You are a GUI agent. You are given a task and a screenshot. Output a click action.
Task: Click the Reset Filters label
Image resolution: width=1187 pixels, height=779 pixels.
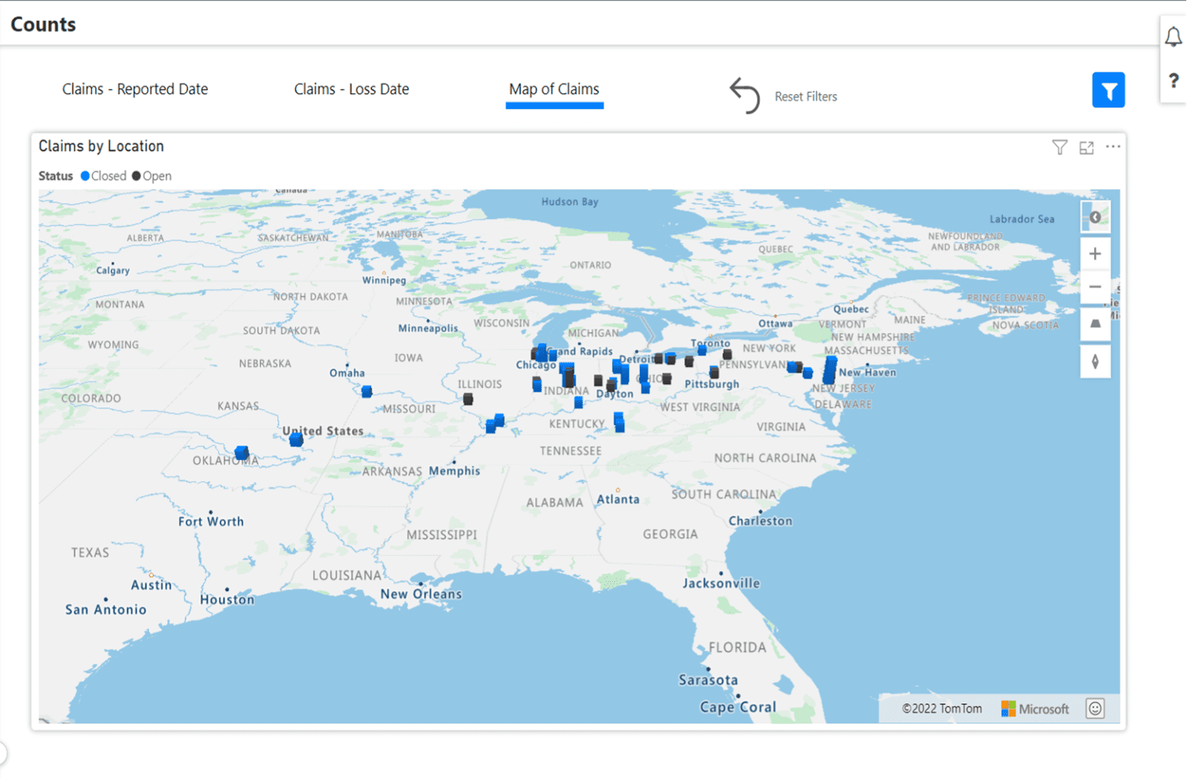point(806,97)
